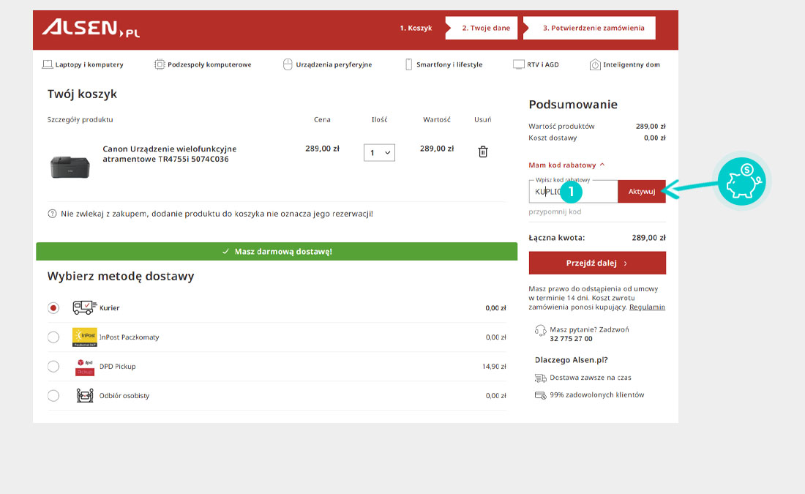Click the 99% satisfied customers icon
The height and width of the screenshot is (494, 805).
coord(540,395)
